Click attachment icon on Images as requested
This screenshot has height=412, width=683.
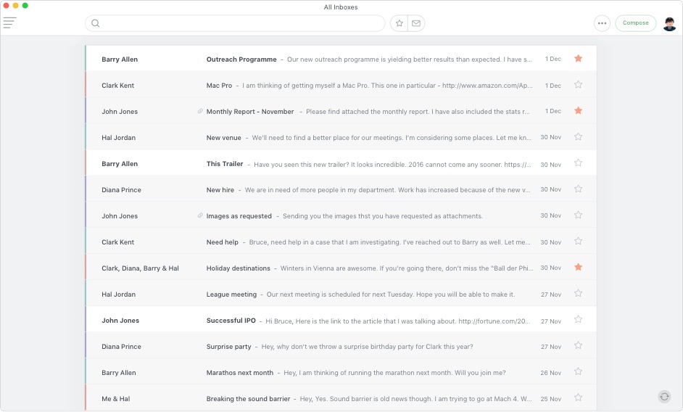coord(200,216)
